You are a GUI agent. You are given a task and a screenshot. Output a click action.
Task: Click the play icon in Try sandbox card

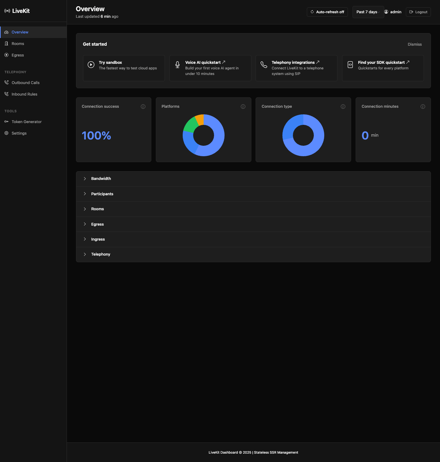click(91, 65)
